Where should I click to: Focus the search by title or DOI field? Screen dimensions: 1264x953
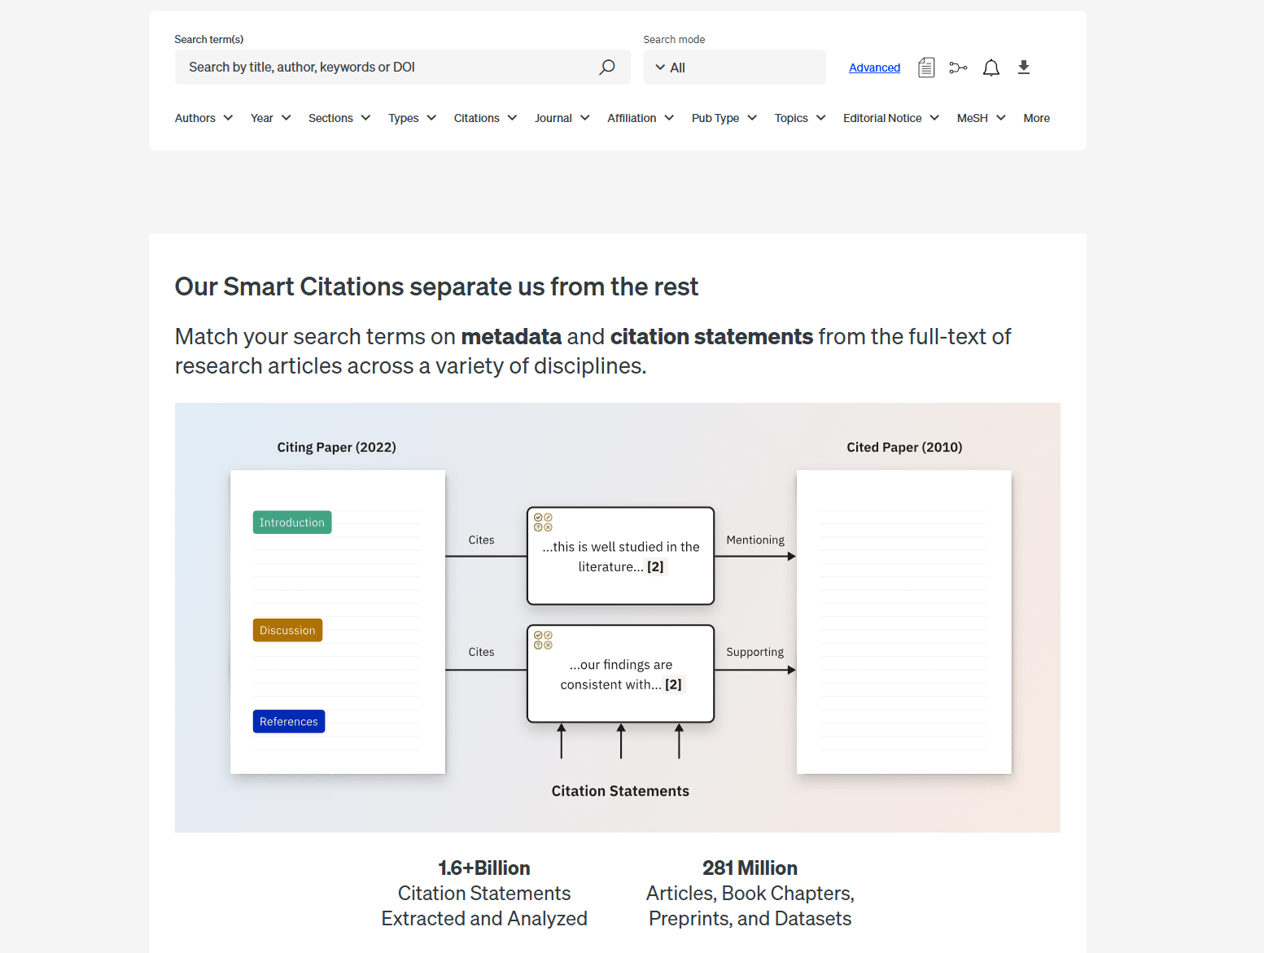(402, 68)
